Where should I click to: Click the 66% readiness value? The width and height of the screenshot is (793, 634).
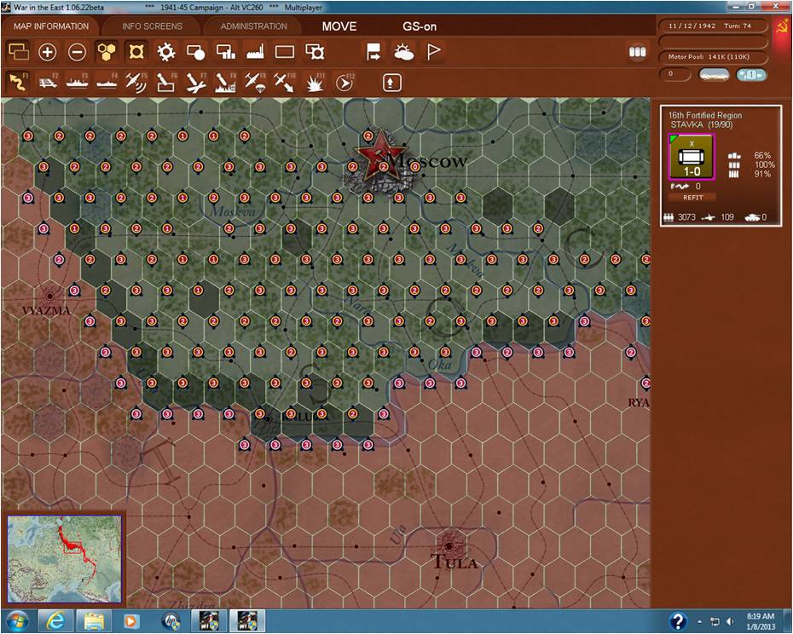pyautogui.click(x=762, y=156)
